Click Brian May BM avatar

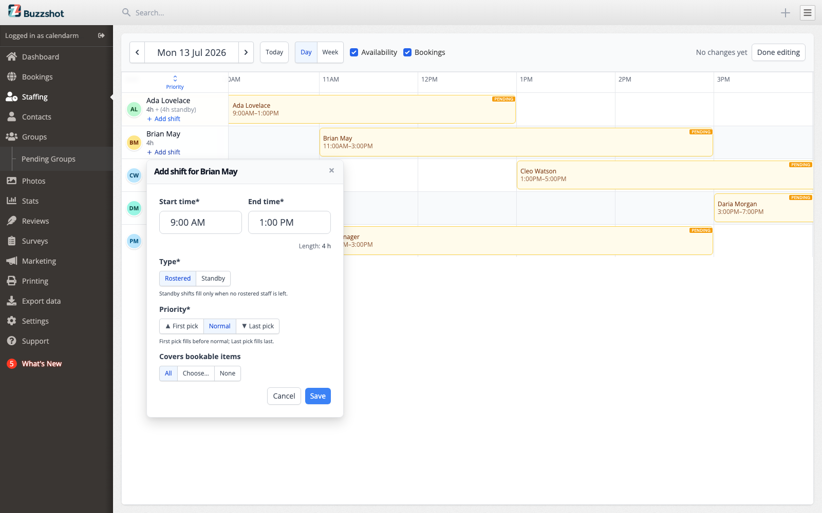pyautogui.click(x=134, y=143)
